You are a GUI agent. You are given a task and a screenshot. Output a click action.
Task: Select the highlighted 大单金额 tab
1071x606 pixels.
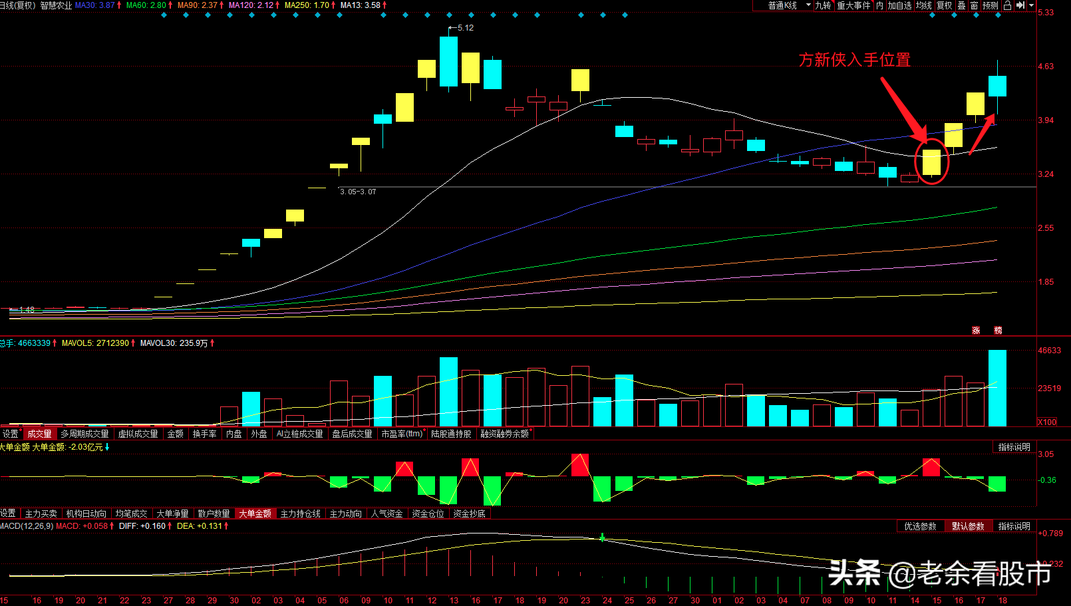coord(255,514)
